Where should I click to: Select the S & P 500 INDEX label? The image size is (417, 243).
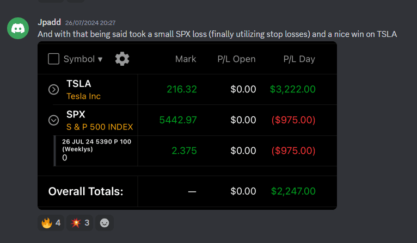(x=100, y=127)
